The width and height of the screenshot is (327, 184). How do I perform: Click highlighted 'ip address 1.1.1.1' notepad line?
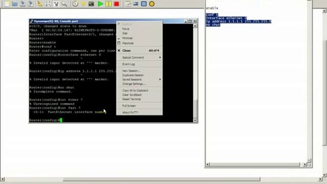click(x=239, y=21)
